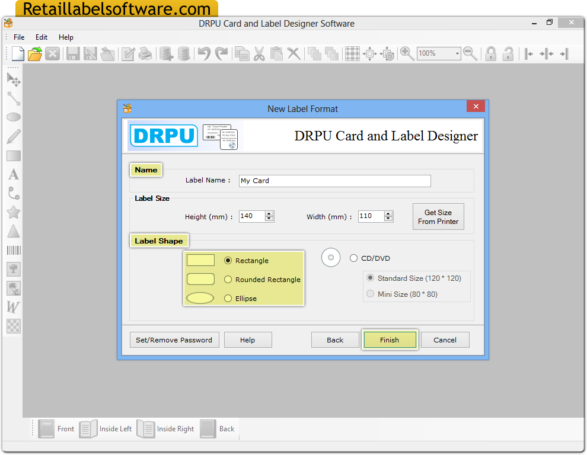Click the Save floppy disk icon
This screenshot has height=455, width=587.
coord(73,53)
